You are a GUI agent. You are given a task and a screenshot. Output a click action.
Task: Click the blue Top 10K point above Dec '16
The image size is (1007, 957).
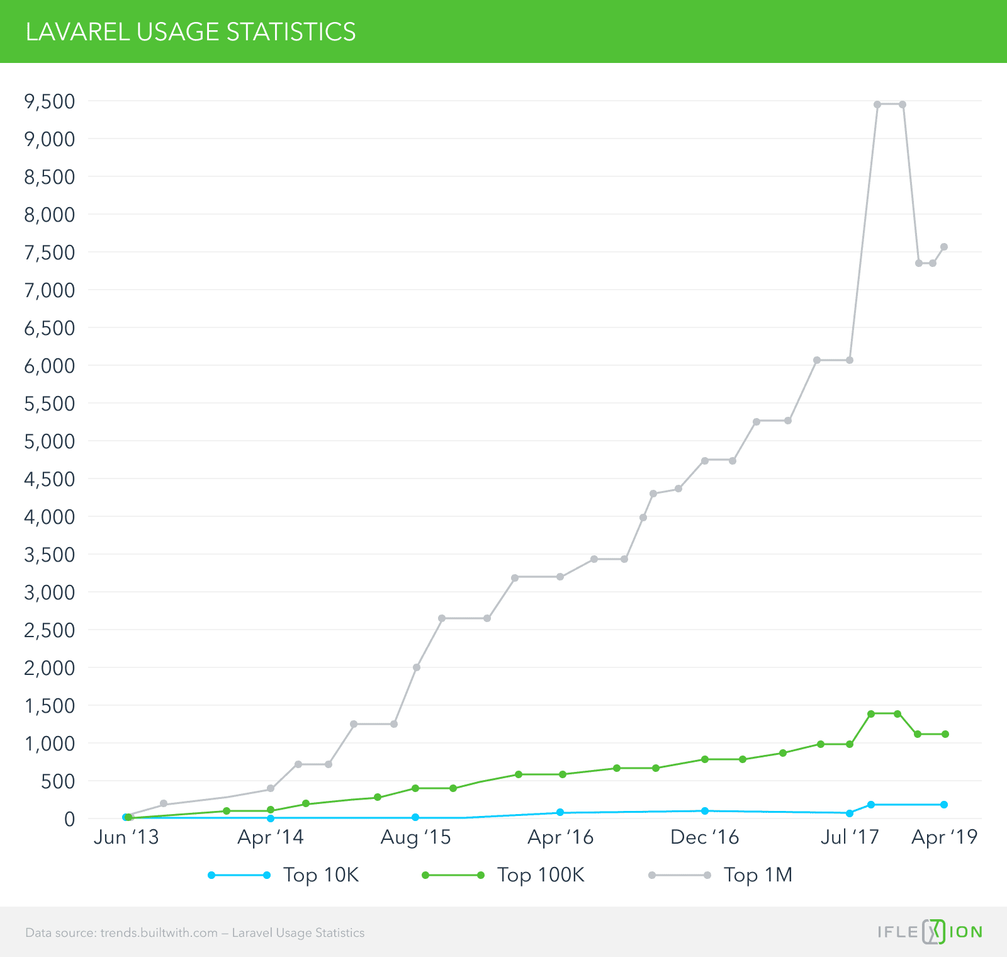[705, 811]
